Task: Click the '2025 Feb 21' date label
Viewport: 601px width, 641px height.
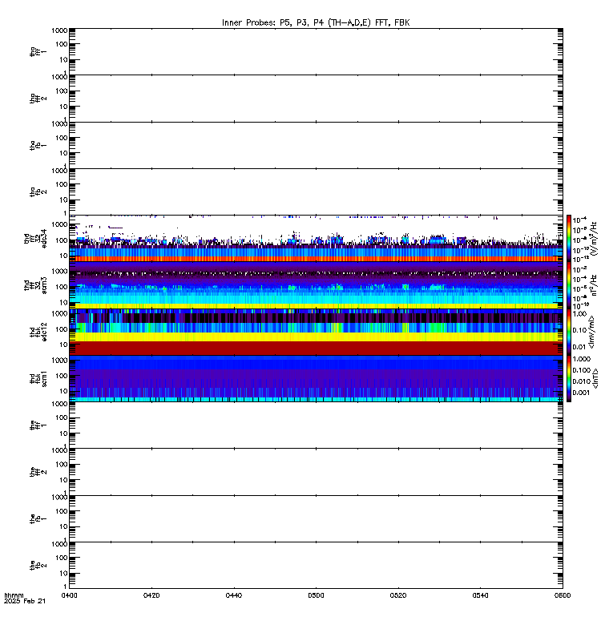Action: 25,602
